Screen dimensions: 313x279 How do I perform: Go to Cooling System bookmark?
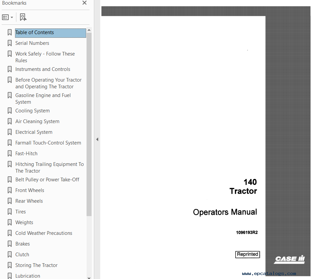point(32,111)
